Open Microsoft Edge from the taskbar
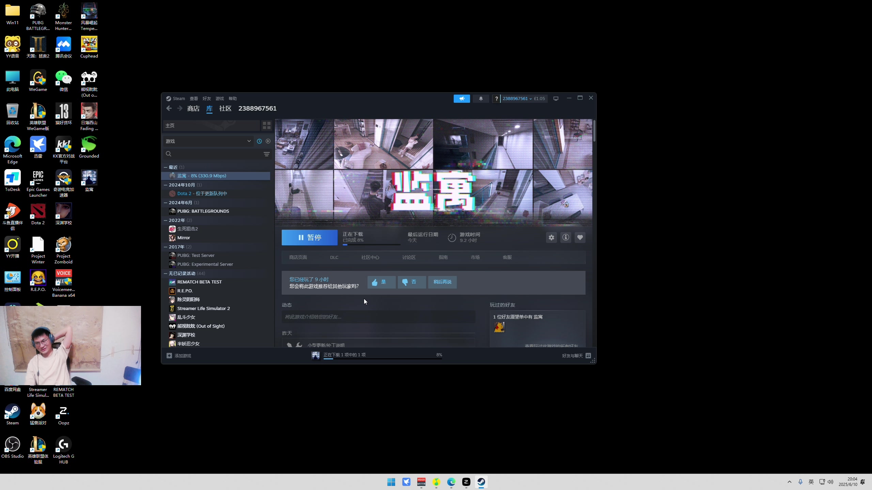This screenshot has width=872, height=490. click(x=451, y=482)
